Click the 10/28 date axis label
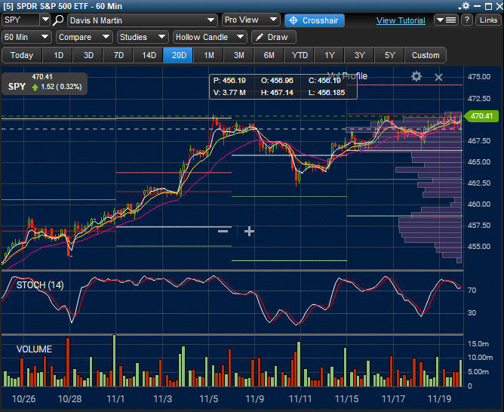Image resolution: width=504 pixels, height=412 pixels. click(69, 399)
